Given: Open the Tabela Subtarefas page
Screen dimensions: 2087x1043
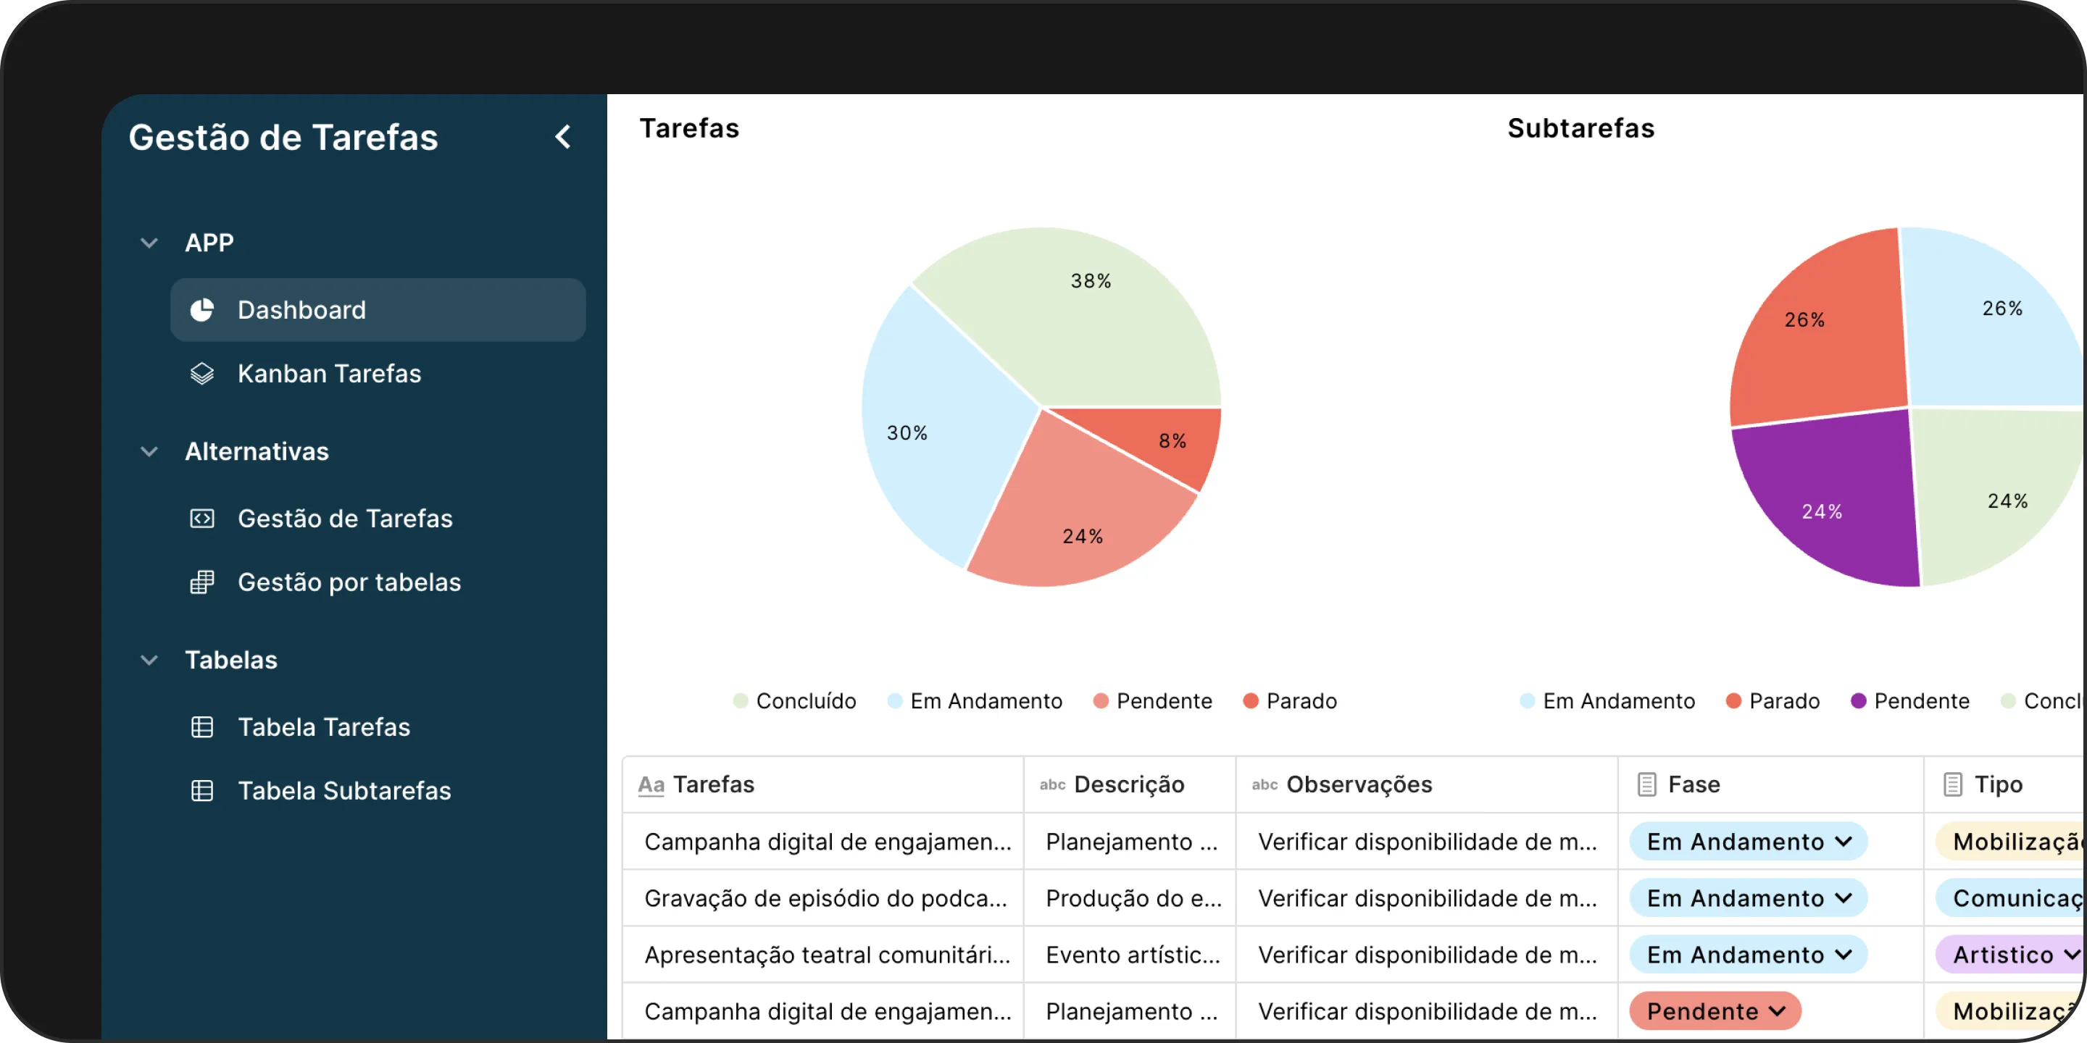Looking at the screenshot, I should point(343,790).
